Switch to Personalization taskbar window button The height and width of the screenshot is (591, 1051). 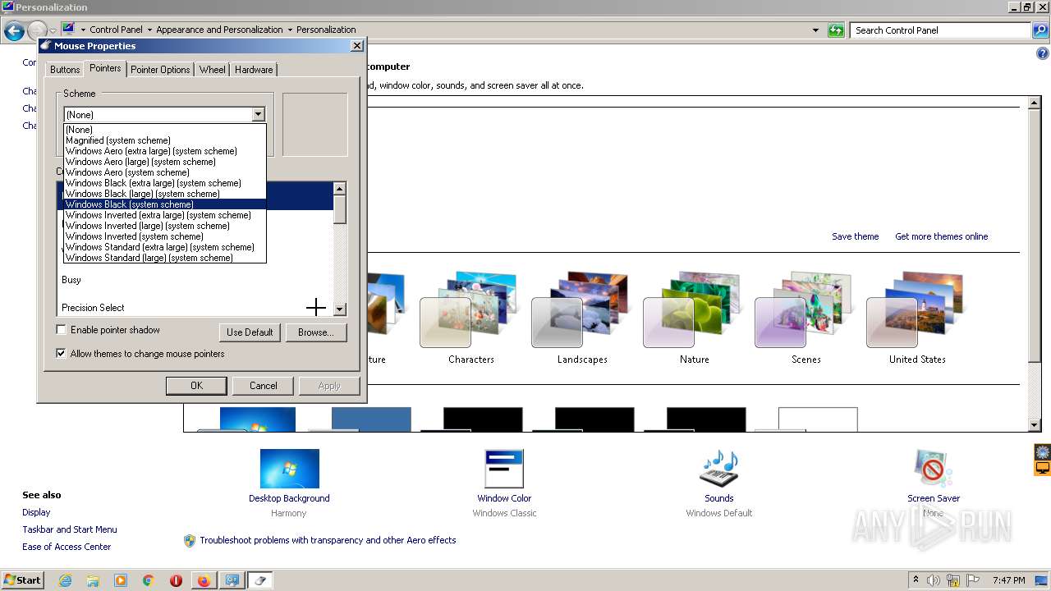(232, 580)
